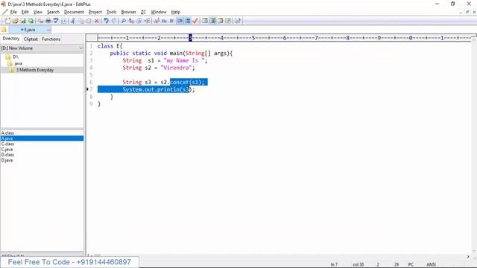The height and width of the screenshot is (268, 477).
Task: Cut selection using the scissors icon
Action: pos(73,21)
